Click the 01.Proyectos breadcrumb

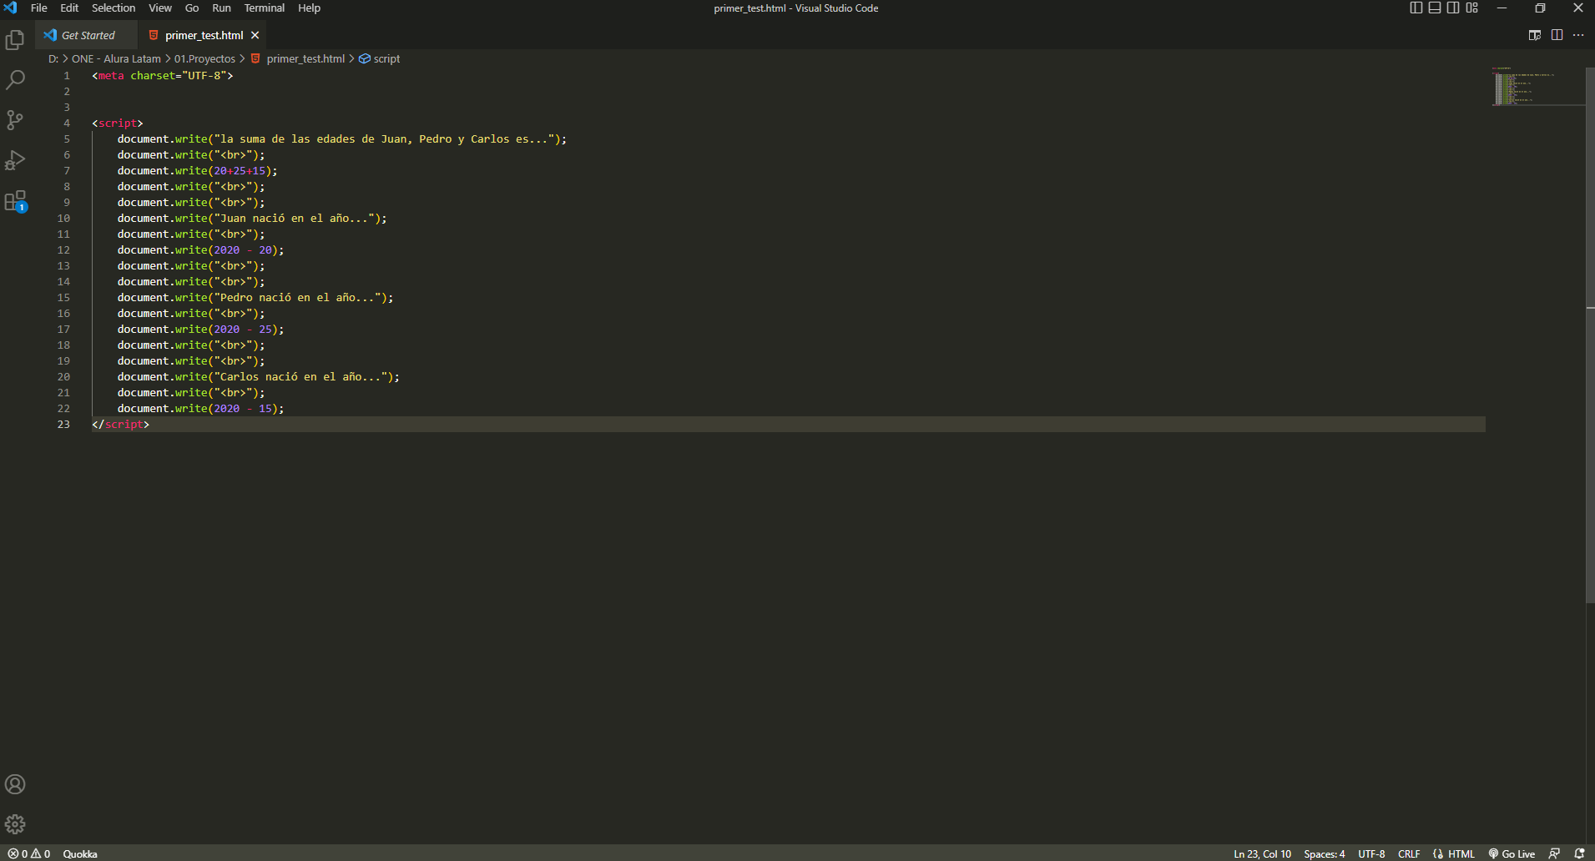click(x=204, y=58)
